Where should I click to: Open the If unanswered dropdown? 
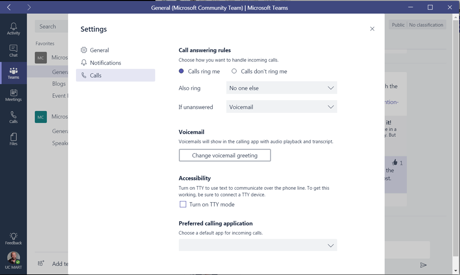(x=281, y=107)
